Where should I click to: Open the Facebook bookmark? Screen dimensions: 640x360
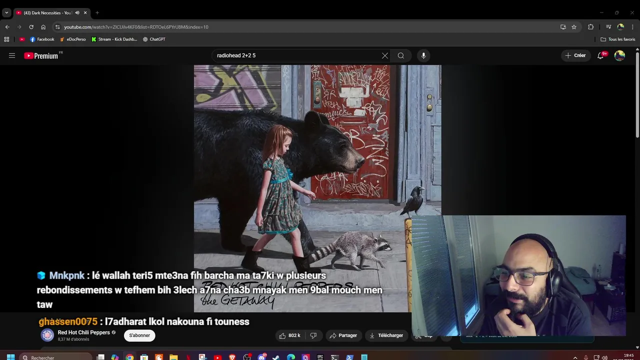tap(42, 39)
